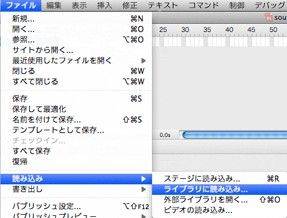Choose パブリッシュ設定... menu item

pos(76,206)
